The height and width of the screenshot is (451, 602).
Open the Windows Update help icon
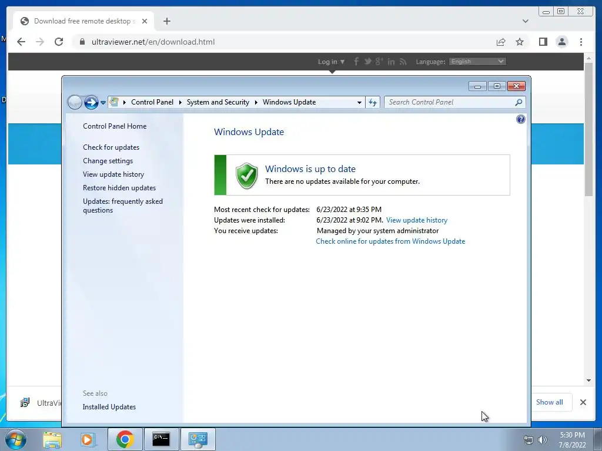tap(521, 119)
